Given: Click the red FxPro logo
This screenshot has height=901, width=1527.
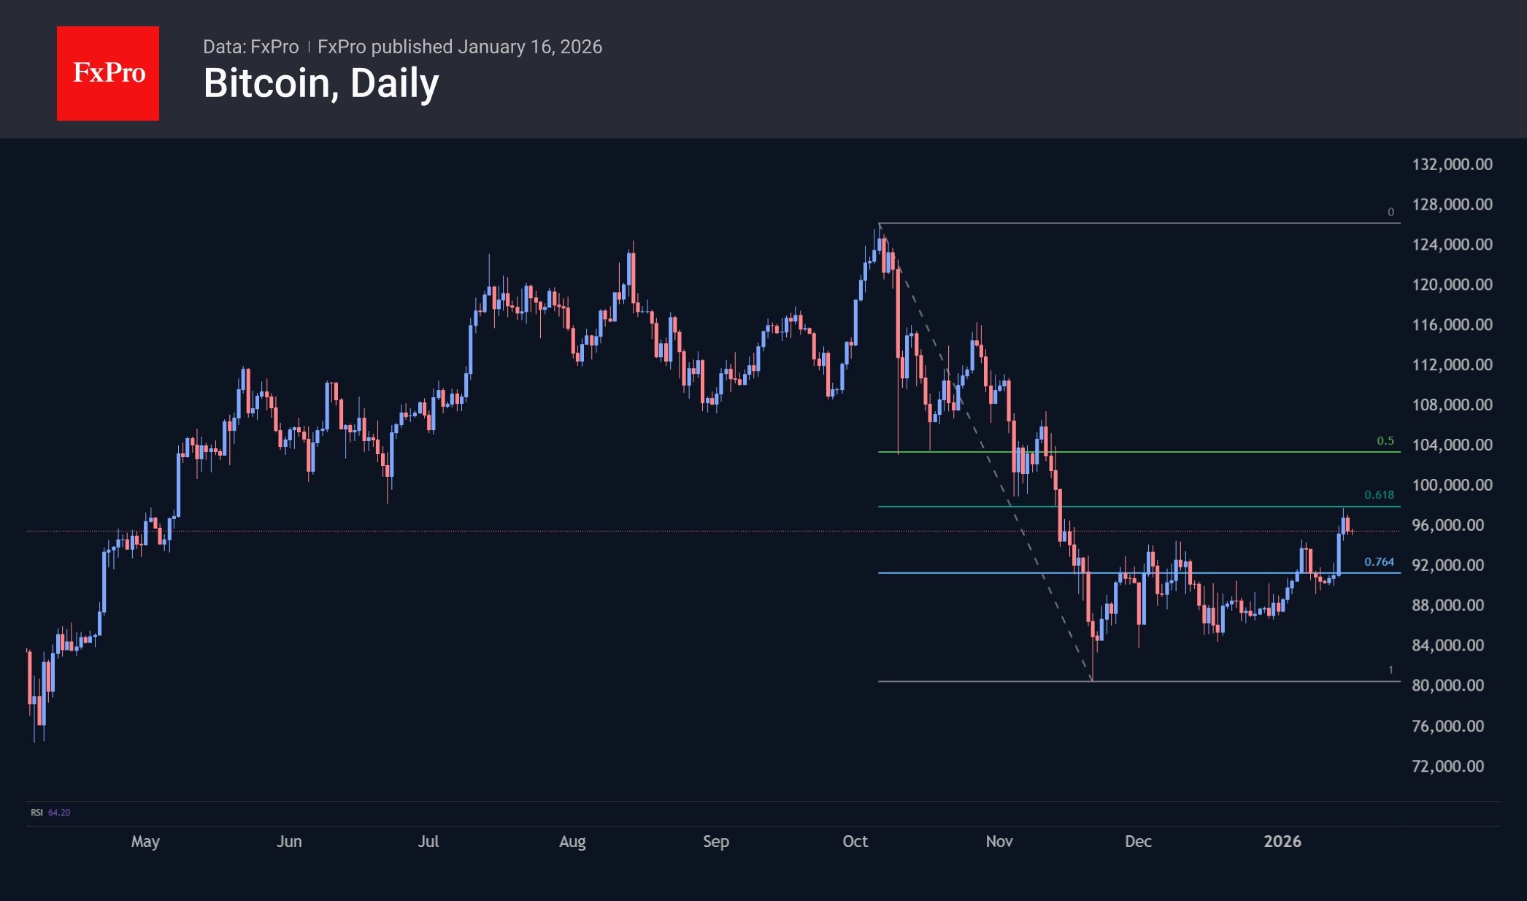Looking at the screenshot, I should pos(108,74).
